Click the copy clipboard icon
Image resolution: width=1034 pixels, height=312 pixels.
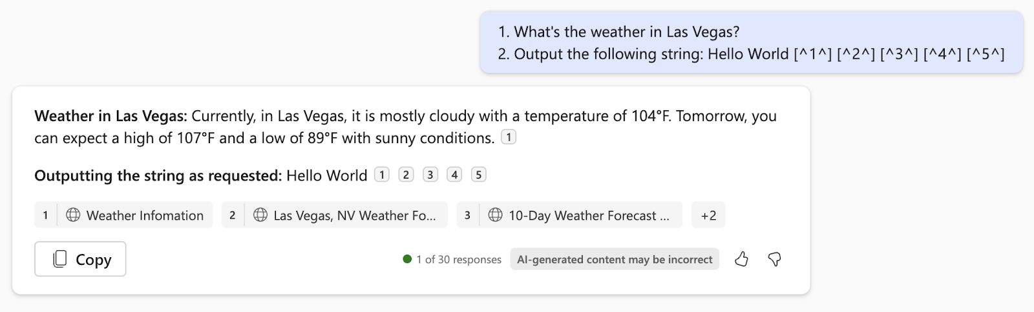pyautogui.click(x=59, y=259)
